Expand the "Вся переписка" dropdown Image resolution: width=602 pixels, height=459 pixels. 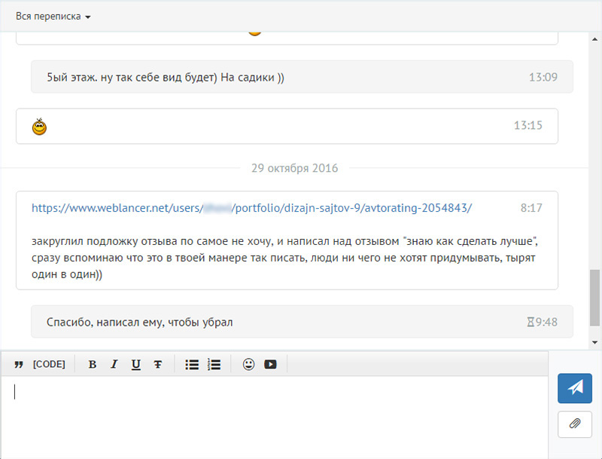click(x=53, y=17)
